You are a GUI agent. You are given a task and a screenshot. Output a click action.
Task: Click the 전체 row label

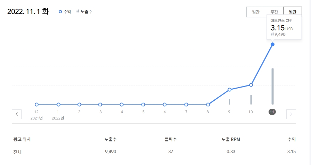tap(17, 152)
